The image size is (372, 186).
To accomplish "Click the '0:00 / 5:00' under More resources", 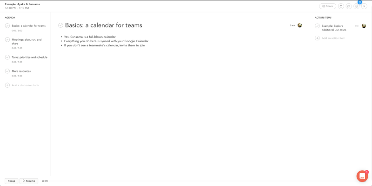I will tap(17, 76).
